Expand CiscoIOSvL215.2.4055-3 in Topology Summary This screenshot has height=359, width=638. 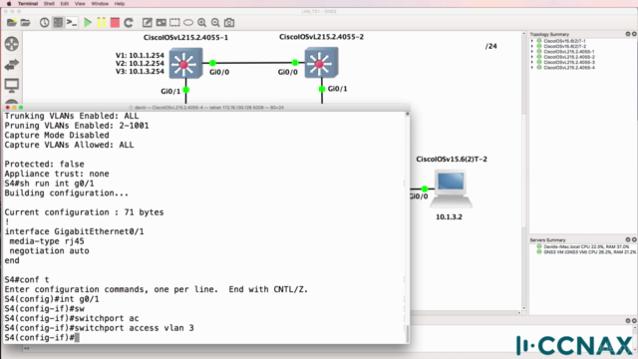[532, 62]
